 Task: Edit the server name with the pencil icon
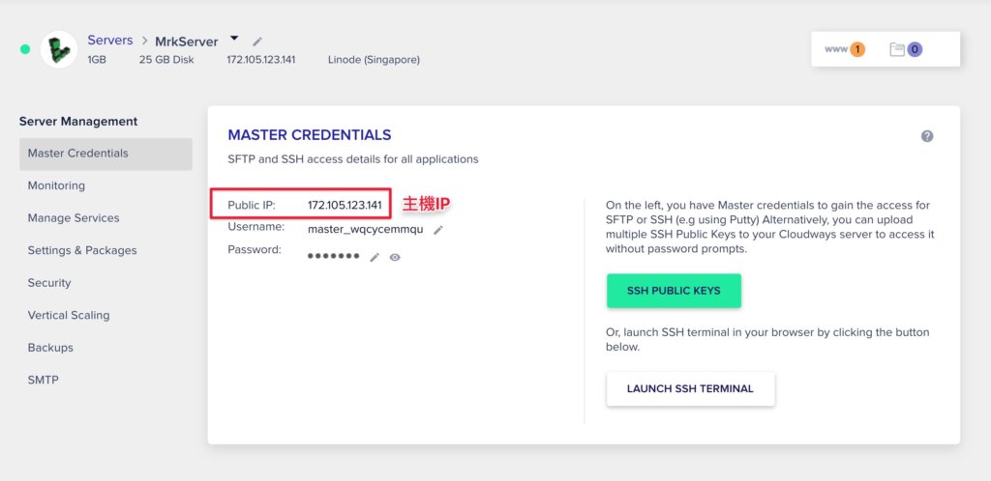(x=257, y=42)
